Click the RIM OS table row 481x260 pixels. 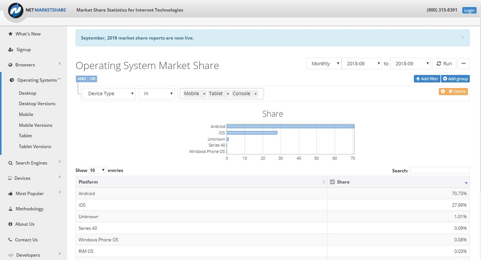coord(272,251)
